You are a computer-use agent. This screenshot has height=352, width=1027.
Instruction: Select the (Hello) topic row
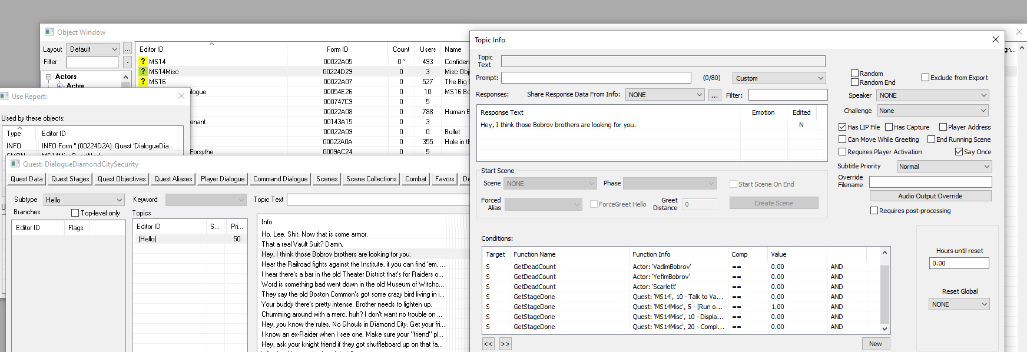[189, 239]
